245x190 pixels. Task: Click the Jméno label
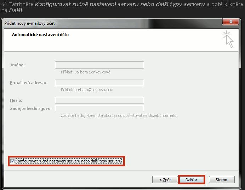[17, 65]
